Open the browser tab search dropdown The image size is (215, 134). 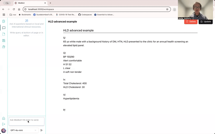pos(7,3)
